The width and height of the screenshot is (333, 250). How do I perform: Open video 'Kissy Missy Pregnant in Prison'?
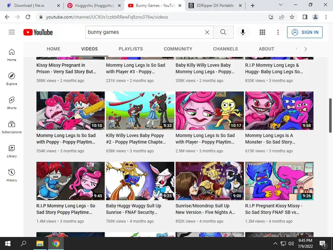coord(66,68)
